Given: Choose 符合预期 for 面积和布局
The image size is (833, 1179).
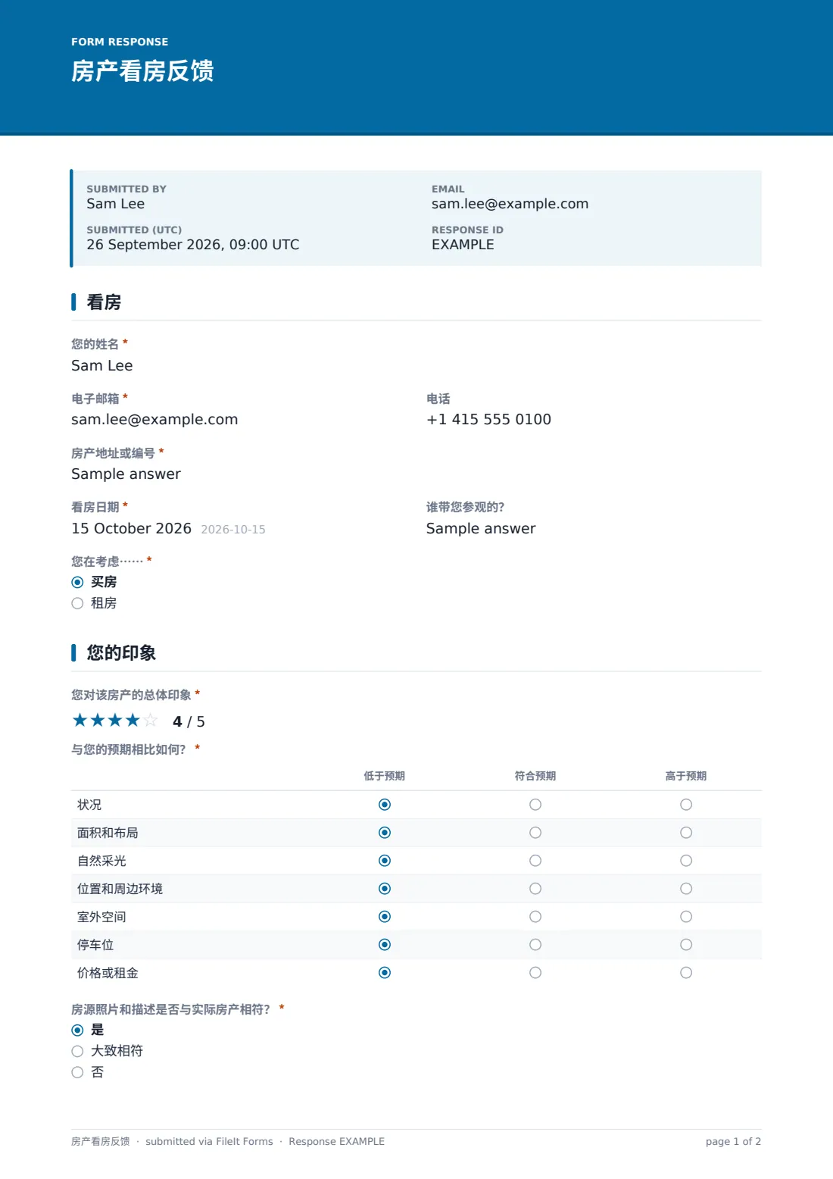Looking at the screenshot, I should (535, 833).
